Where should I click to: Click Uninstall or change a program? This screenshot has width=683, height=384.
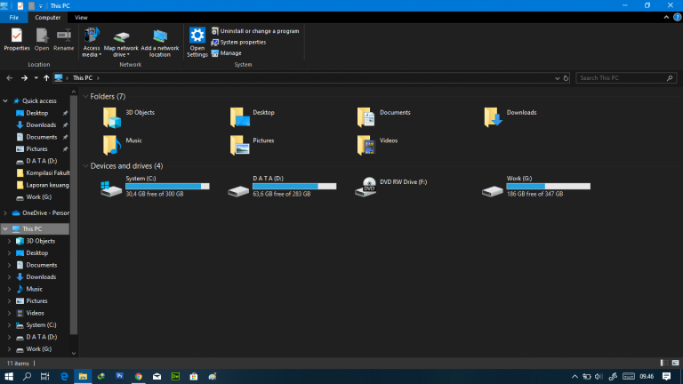[255, 31]
